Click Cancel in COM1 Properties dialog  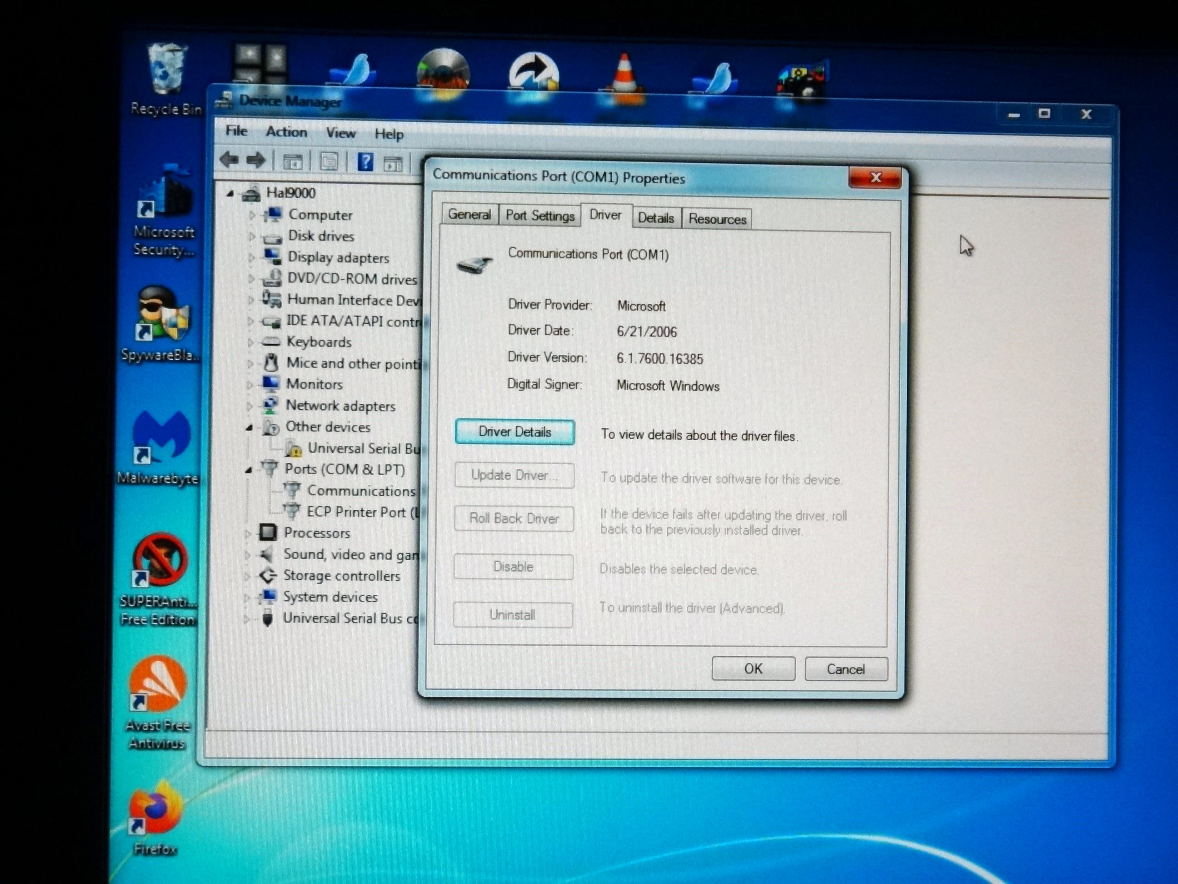tap(846, 669)
